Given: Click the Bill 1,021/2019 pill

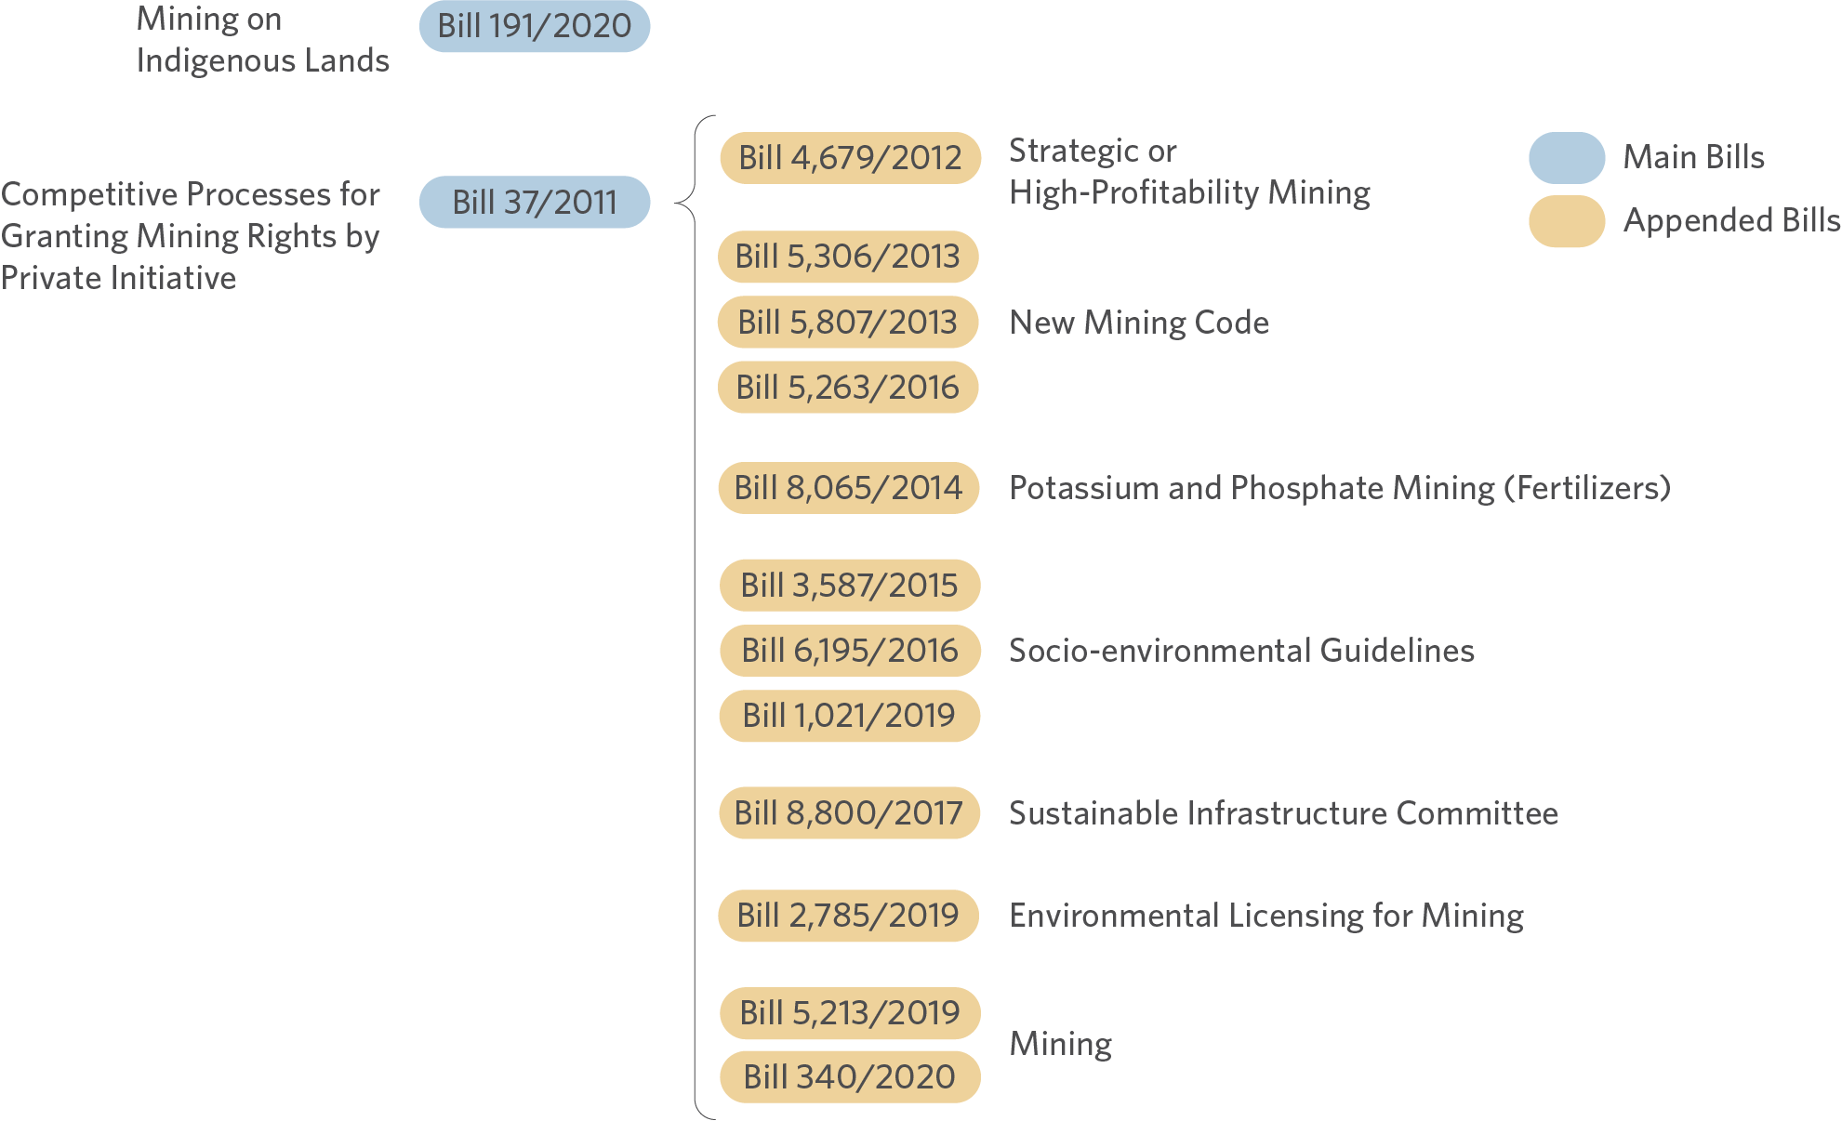Looking at the screenshot, I should point(850,716).
